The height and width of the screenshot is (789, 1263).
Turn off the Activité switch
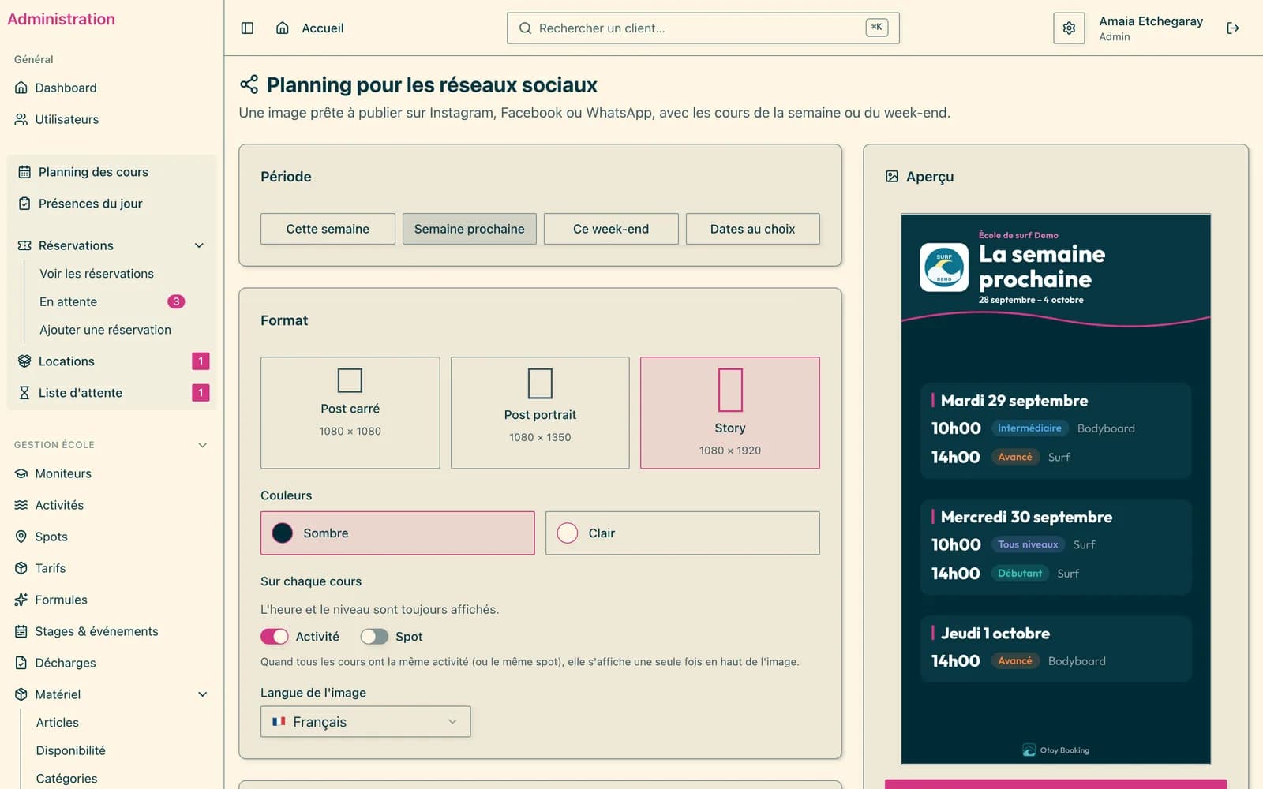tap(275, 637)
